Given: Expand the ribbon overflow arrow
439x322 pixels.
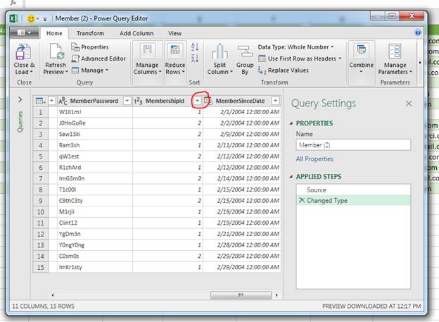Looking at the screenshot, I should coord(420,62).
